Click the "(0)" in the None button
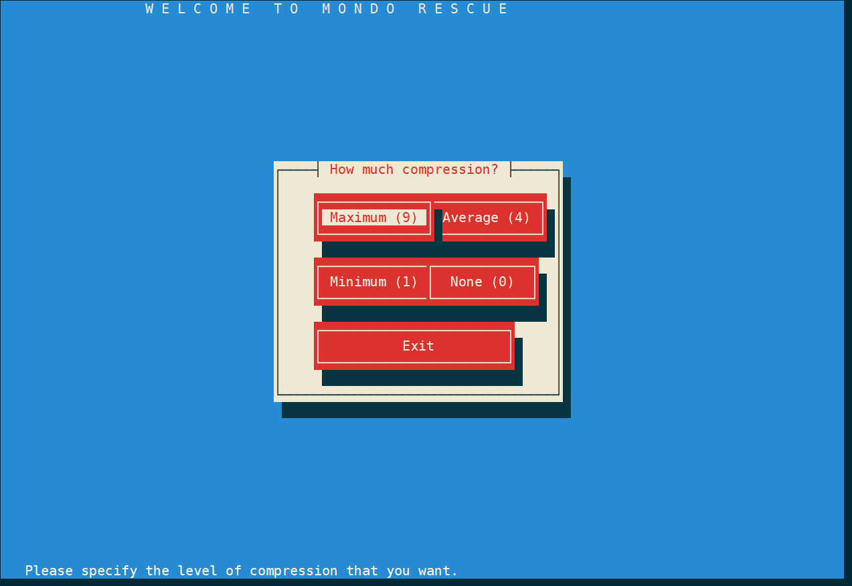 pyautogui.click(x=503, y=282)
